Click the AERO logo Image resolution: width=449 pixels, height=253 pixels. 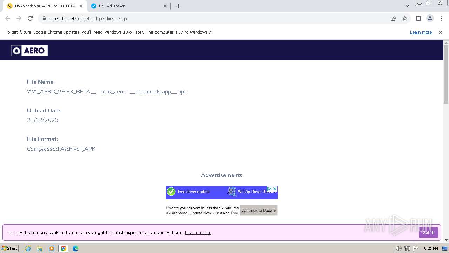coord(29,51)
